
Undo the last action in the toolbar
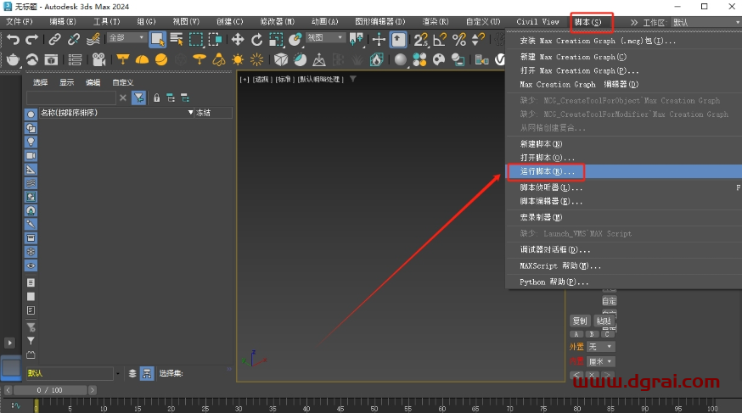pos(13,39)
